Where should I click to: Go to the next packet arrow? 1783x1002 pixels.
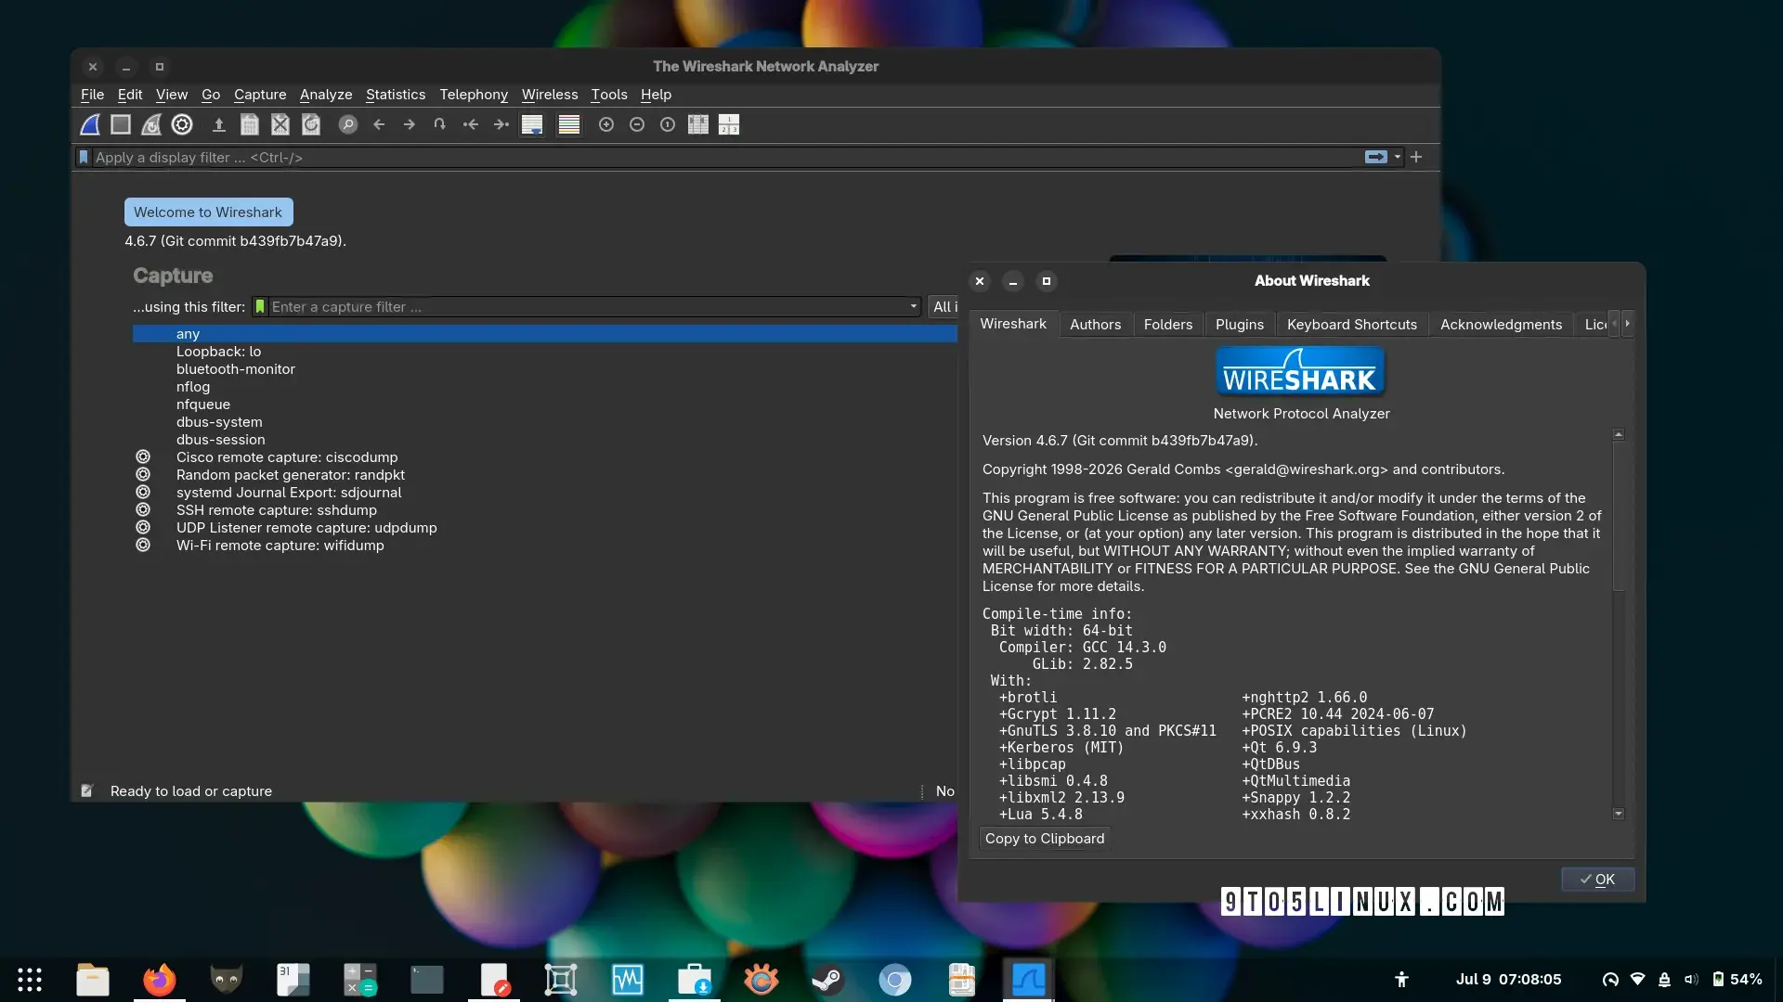click(410, 124)
